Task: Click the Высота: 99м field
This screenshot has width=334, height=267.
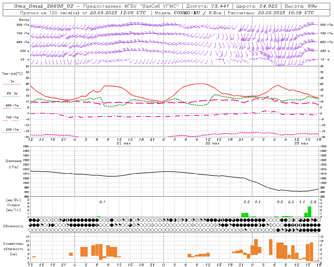Action: click(x=301, y=6)
